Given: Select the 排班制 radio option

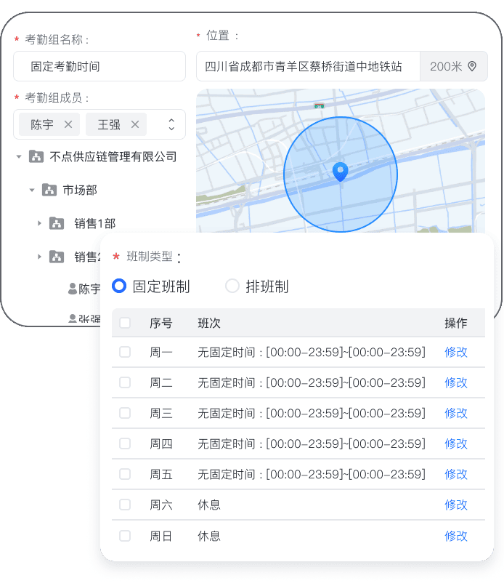Looking at the screenshot, I should coord(232,286).
